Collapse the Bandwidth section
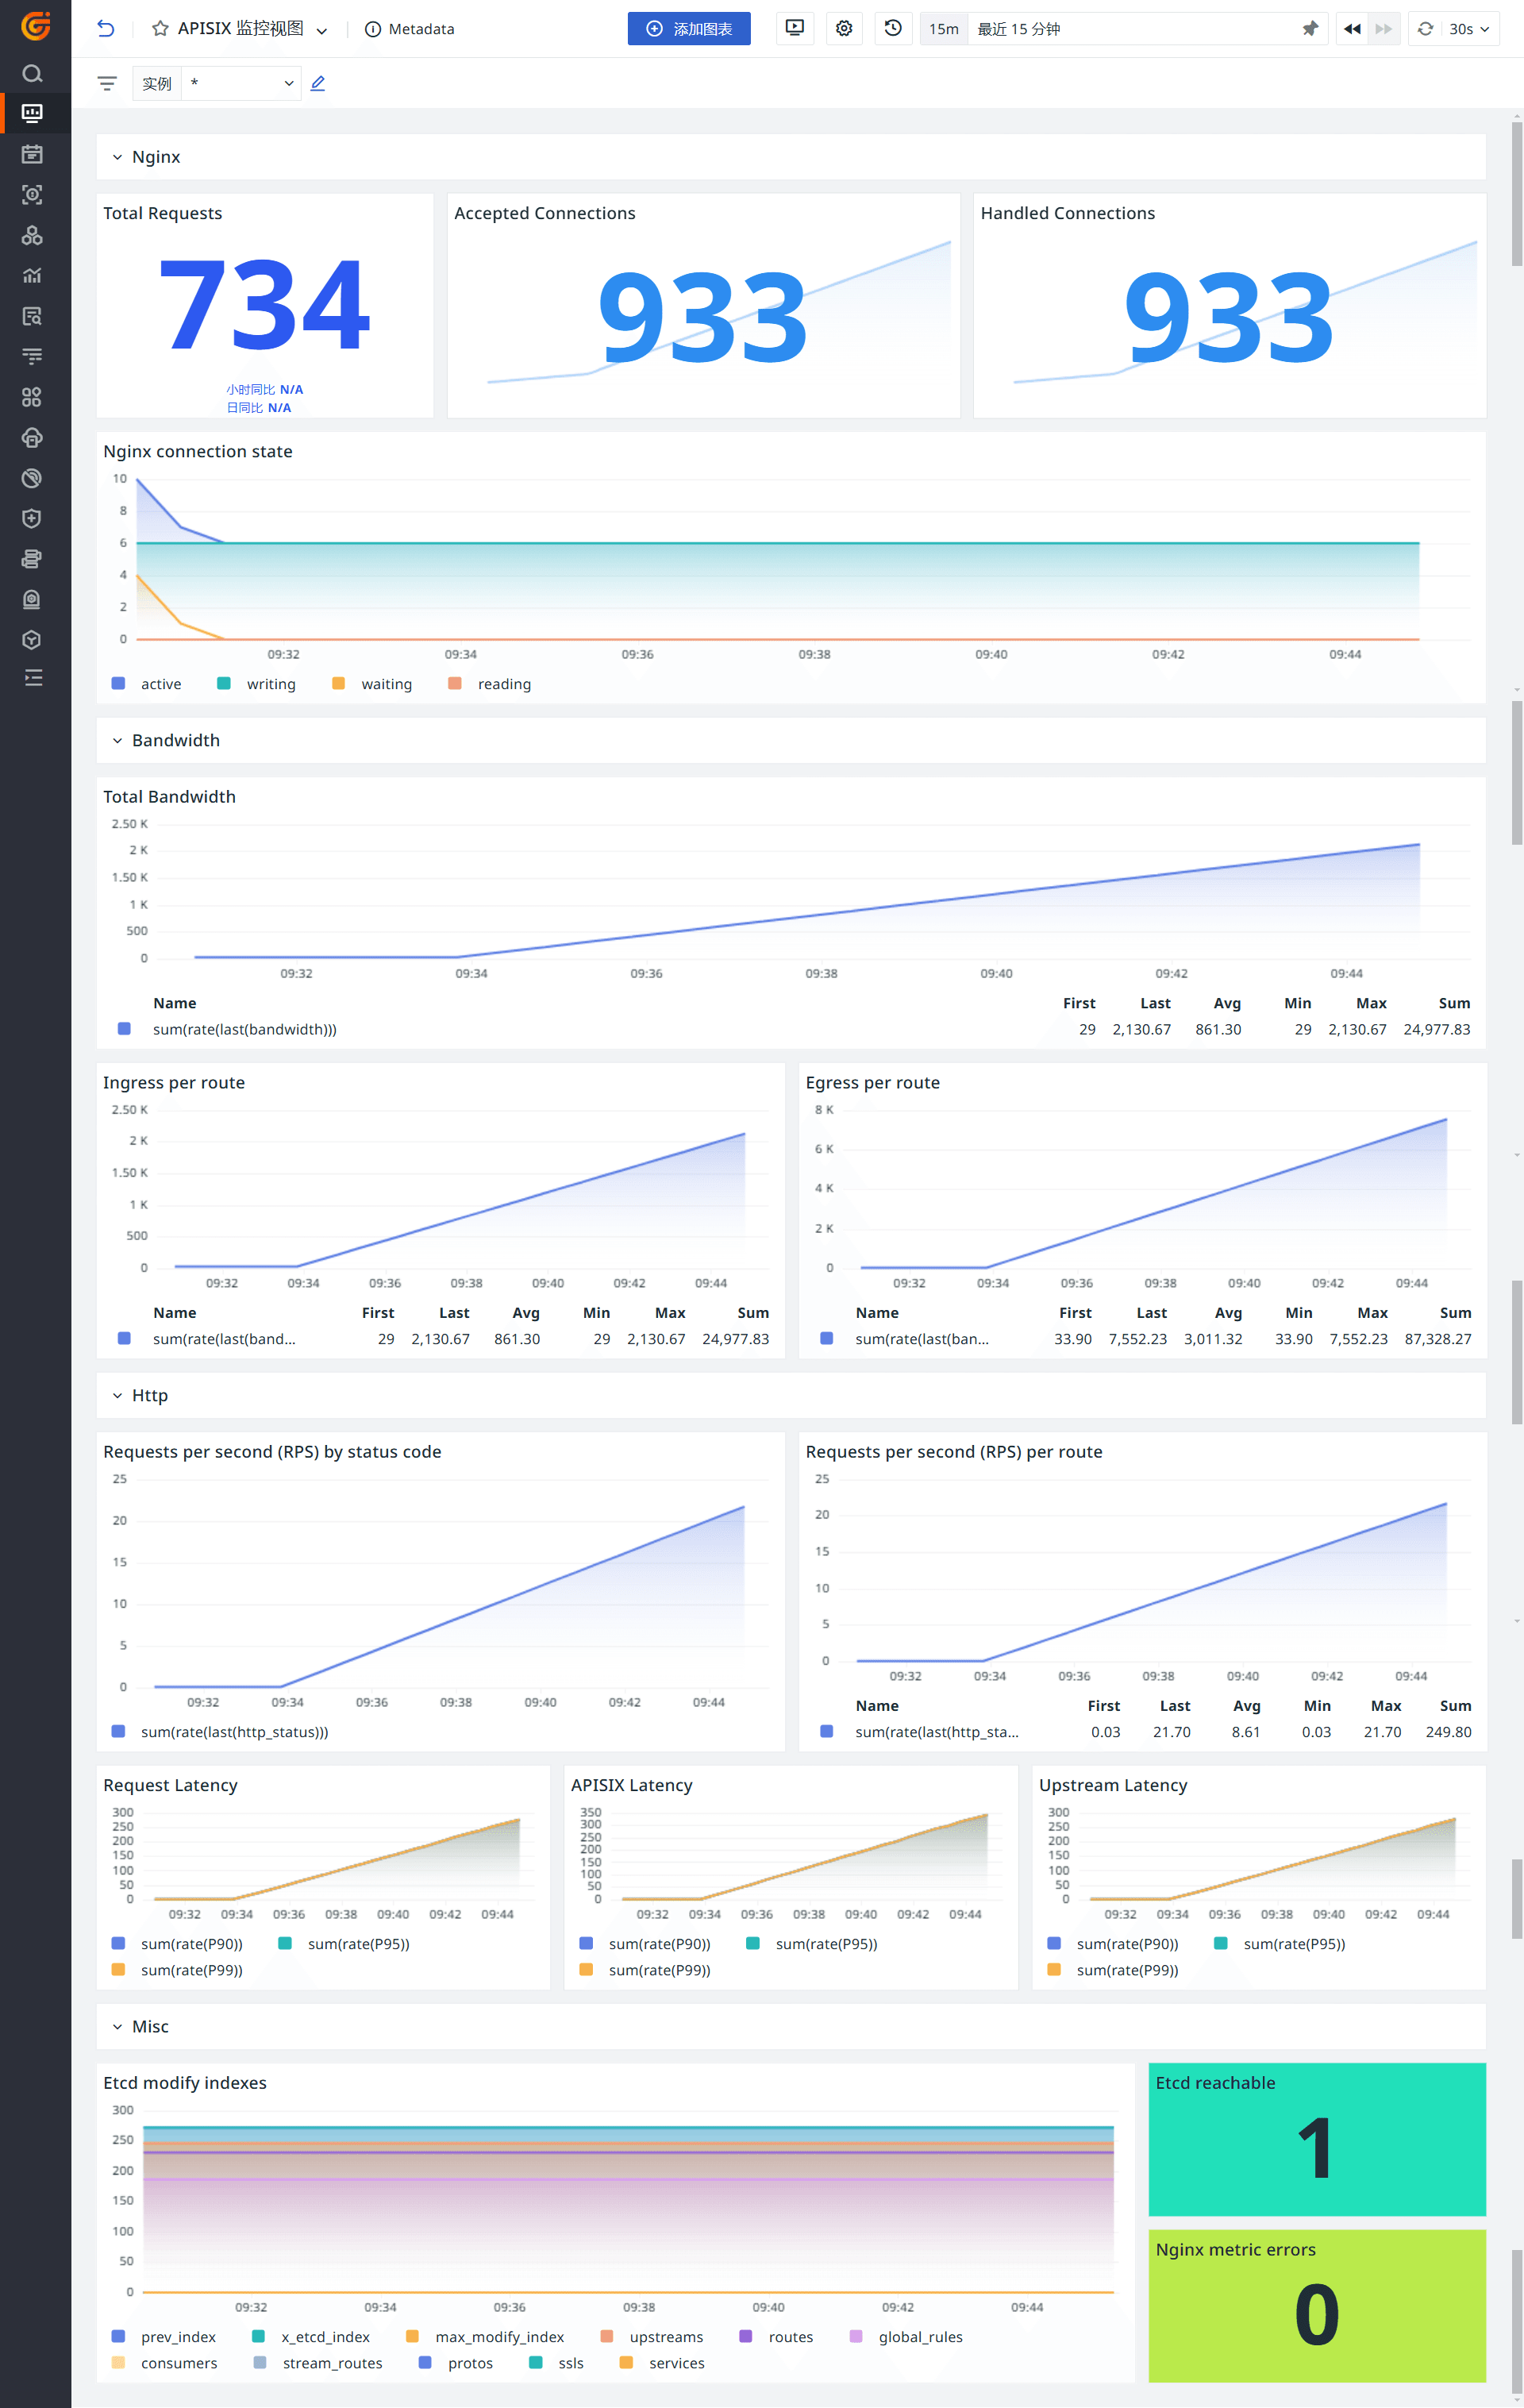The width and height of the screenshot is (1524, 2408). click(117, 741)
